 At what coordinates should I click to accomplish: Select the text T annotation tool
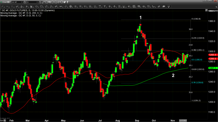click(x=104, y=7)
